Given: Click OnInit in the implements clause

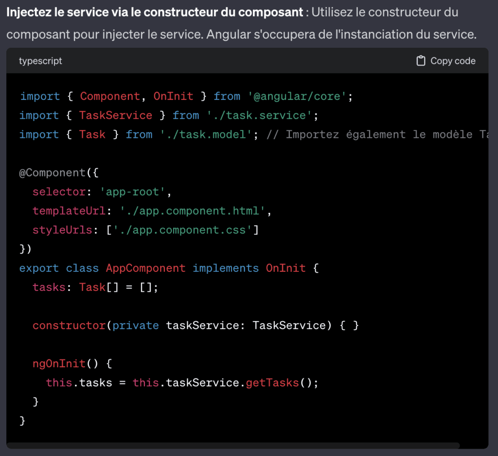Looking at the screenshot, I should coord(285,268).
